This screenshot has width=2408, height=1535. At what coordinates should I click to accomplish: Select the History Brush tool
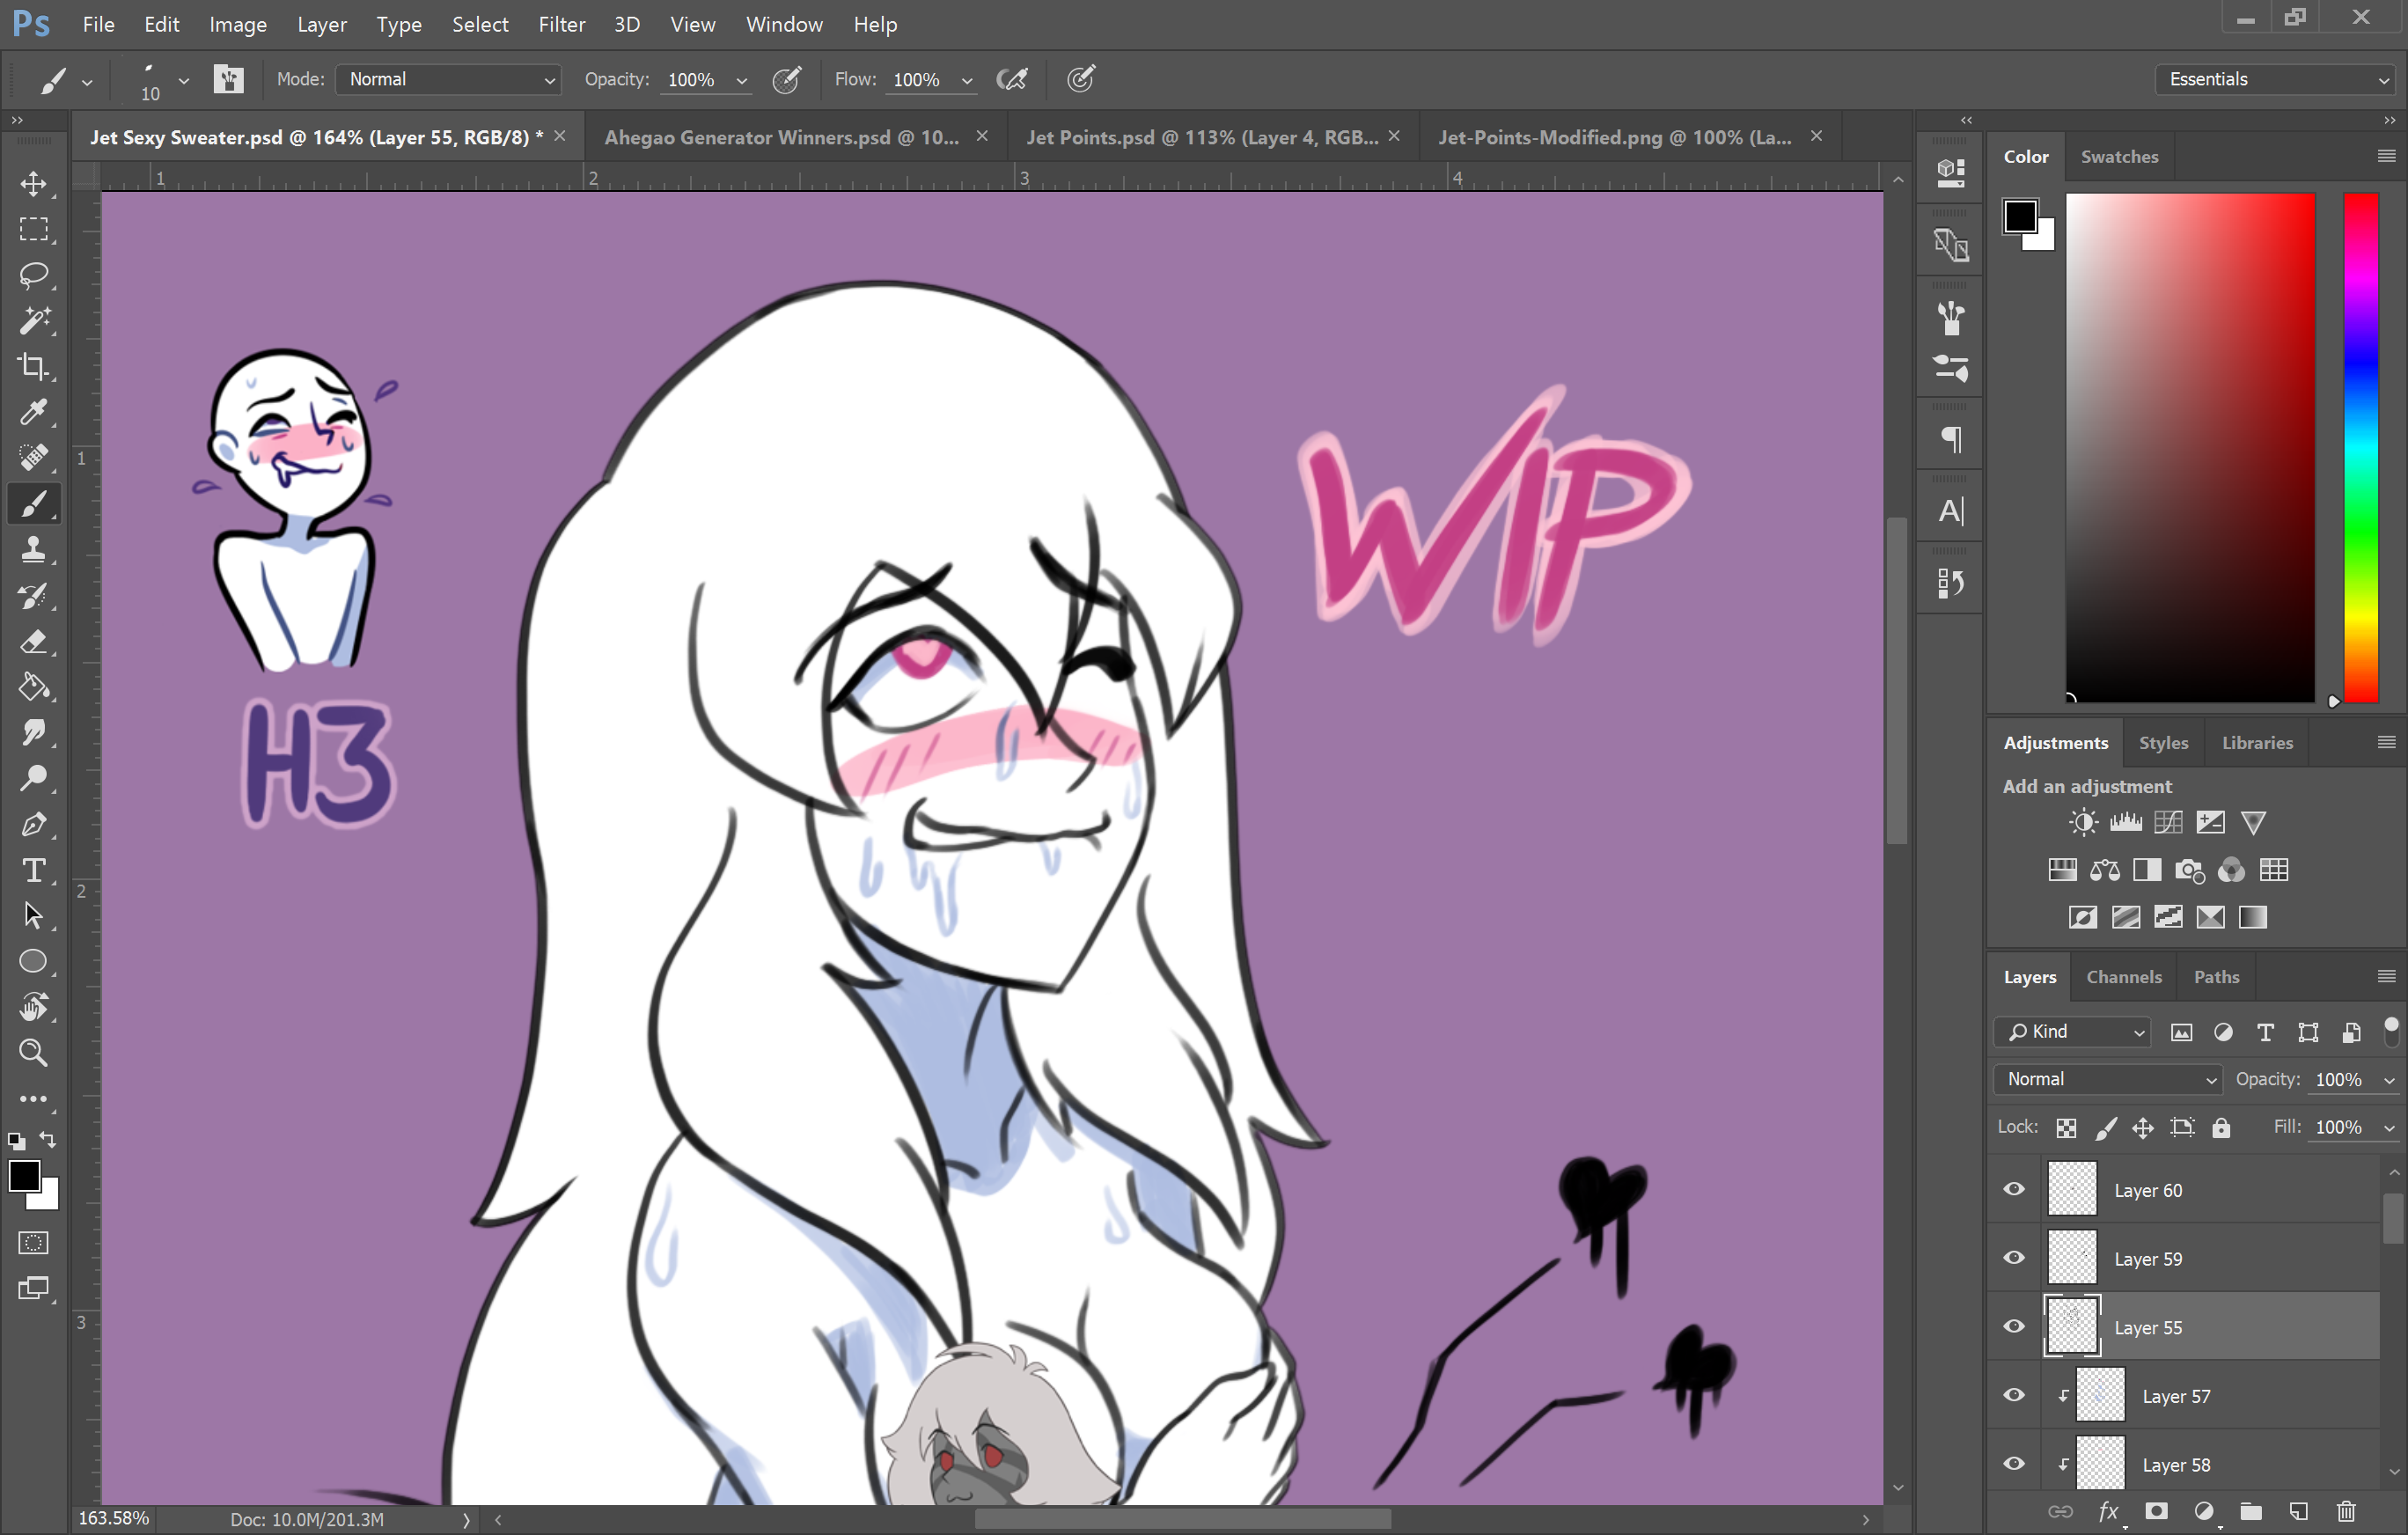click(34, 596)
